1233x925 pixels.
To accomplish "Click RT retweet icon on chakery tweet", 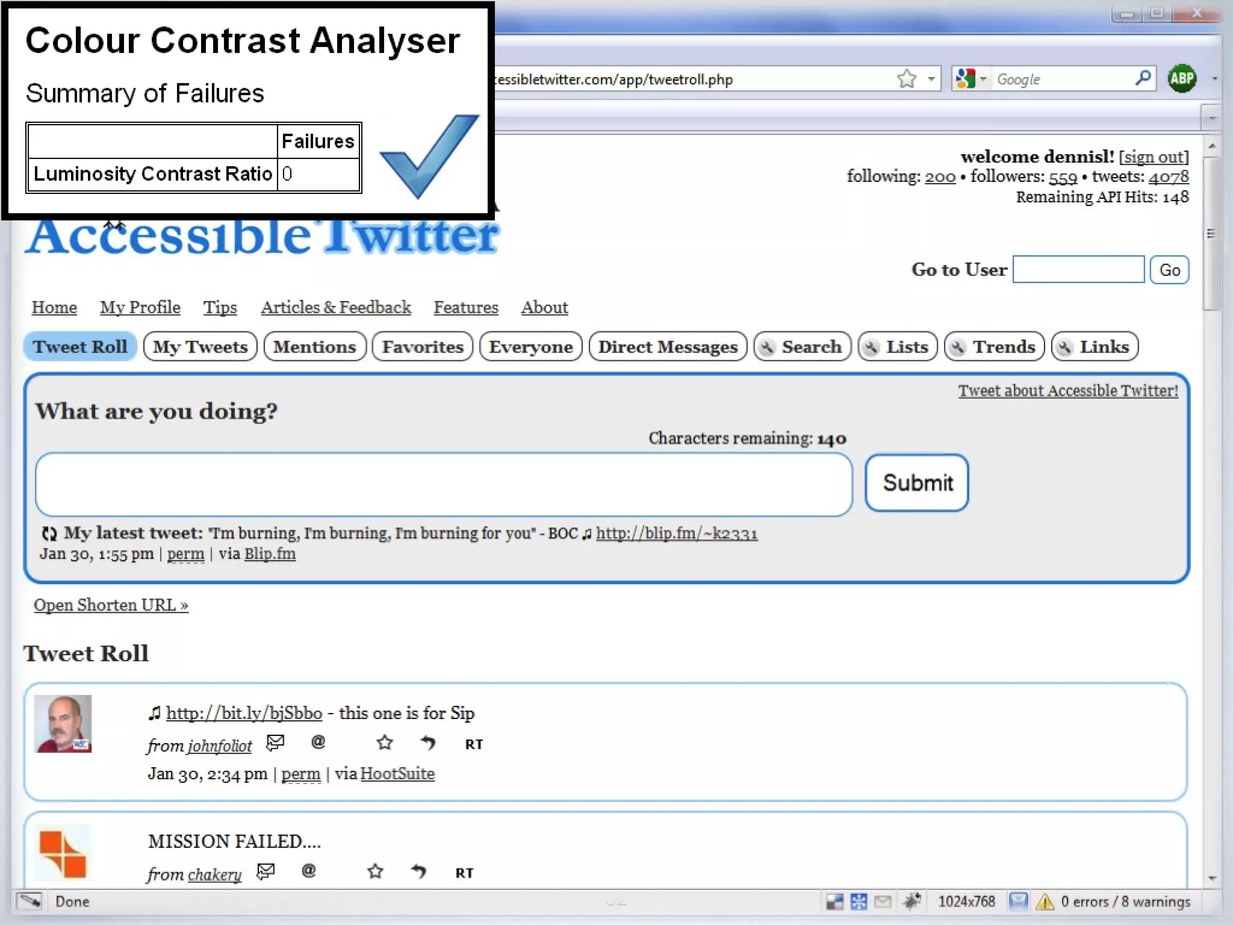I will coord(464,873).
